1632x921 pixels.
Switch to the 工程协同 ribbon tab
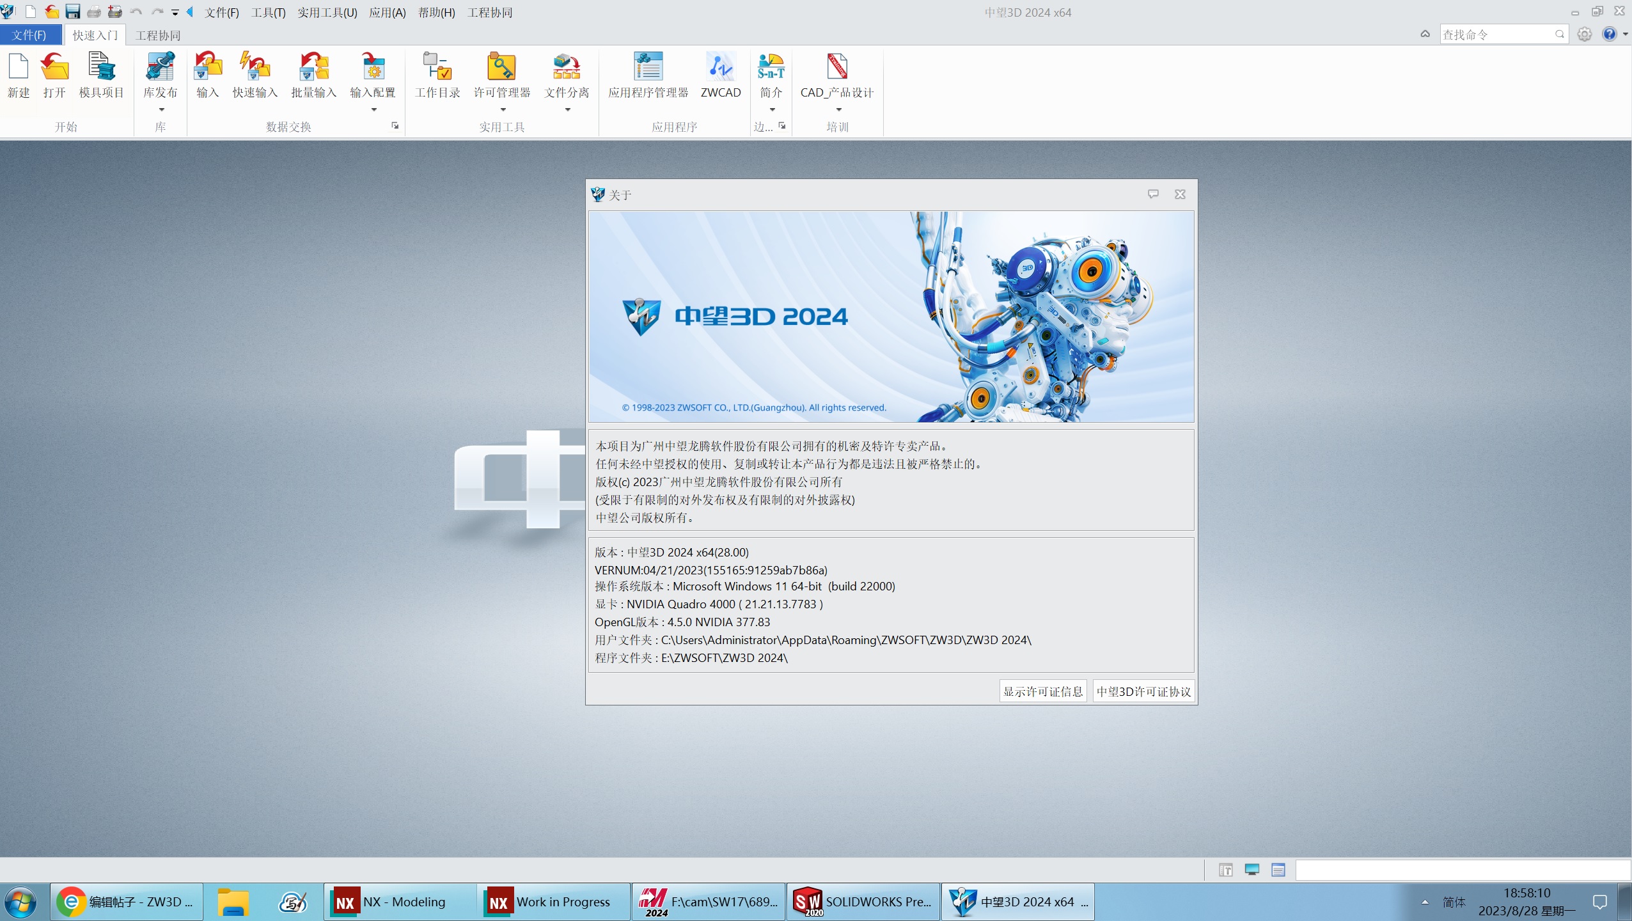[x=157, y=35]
